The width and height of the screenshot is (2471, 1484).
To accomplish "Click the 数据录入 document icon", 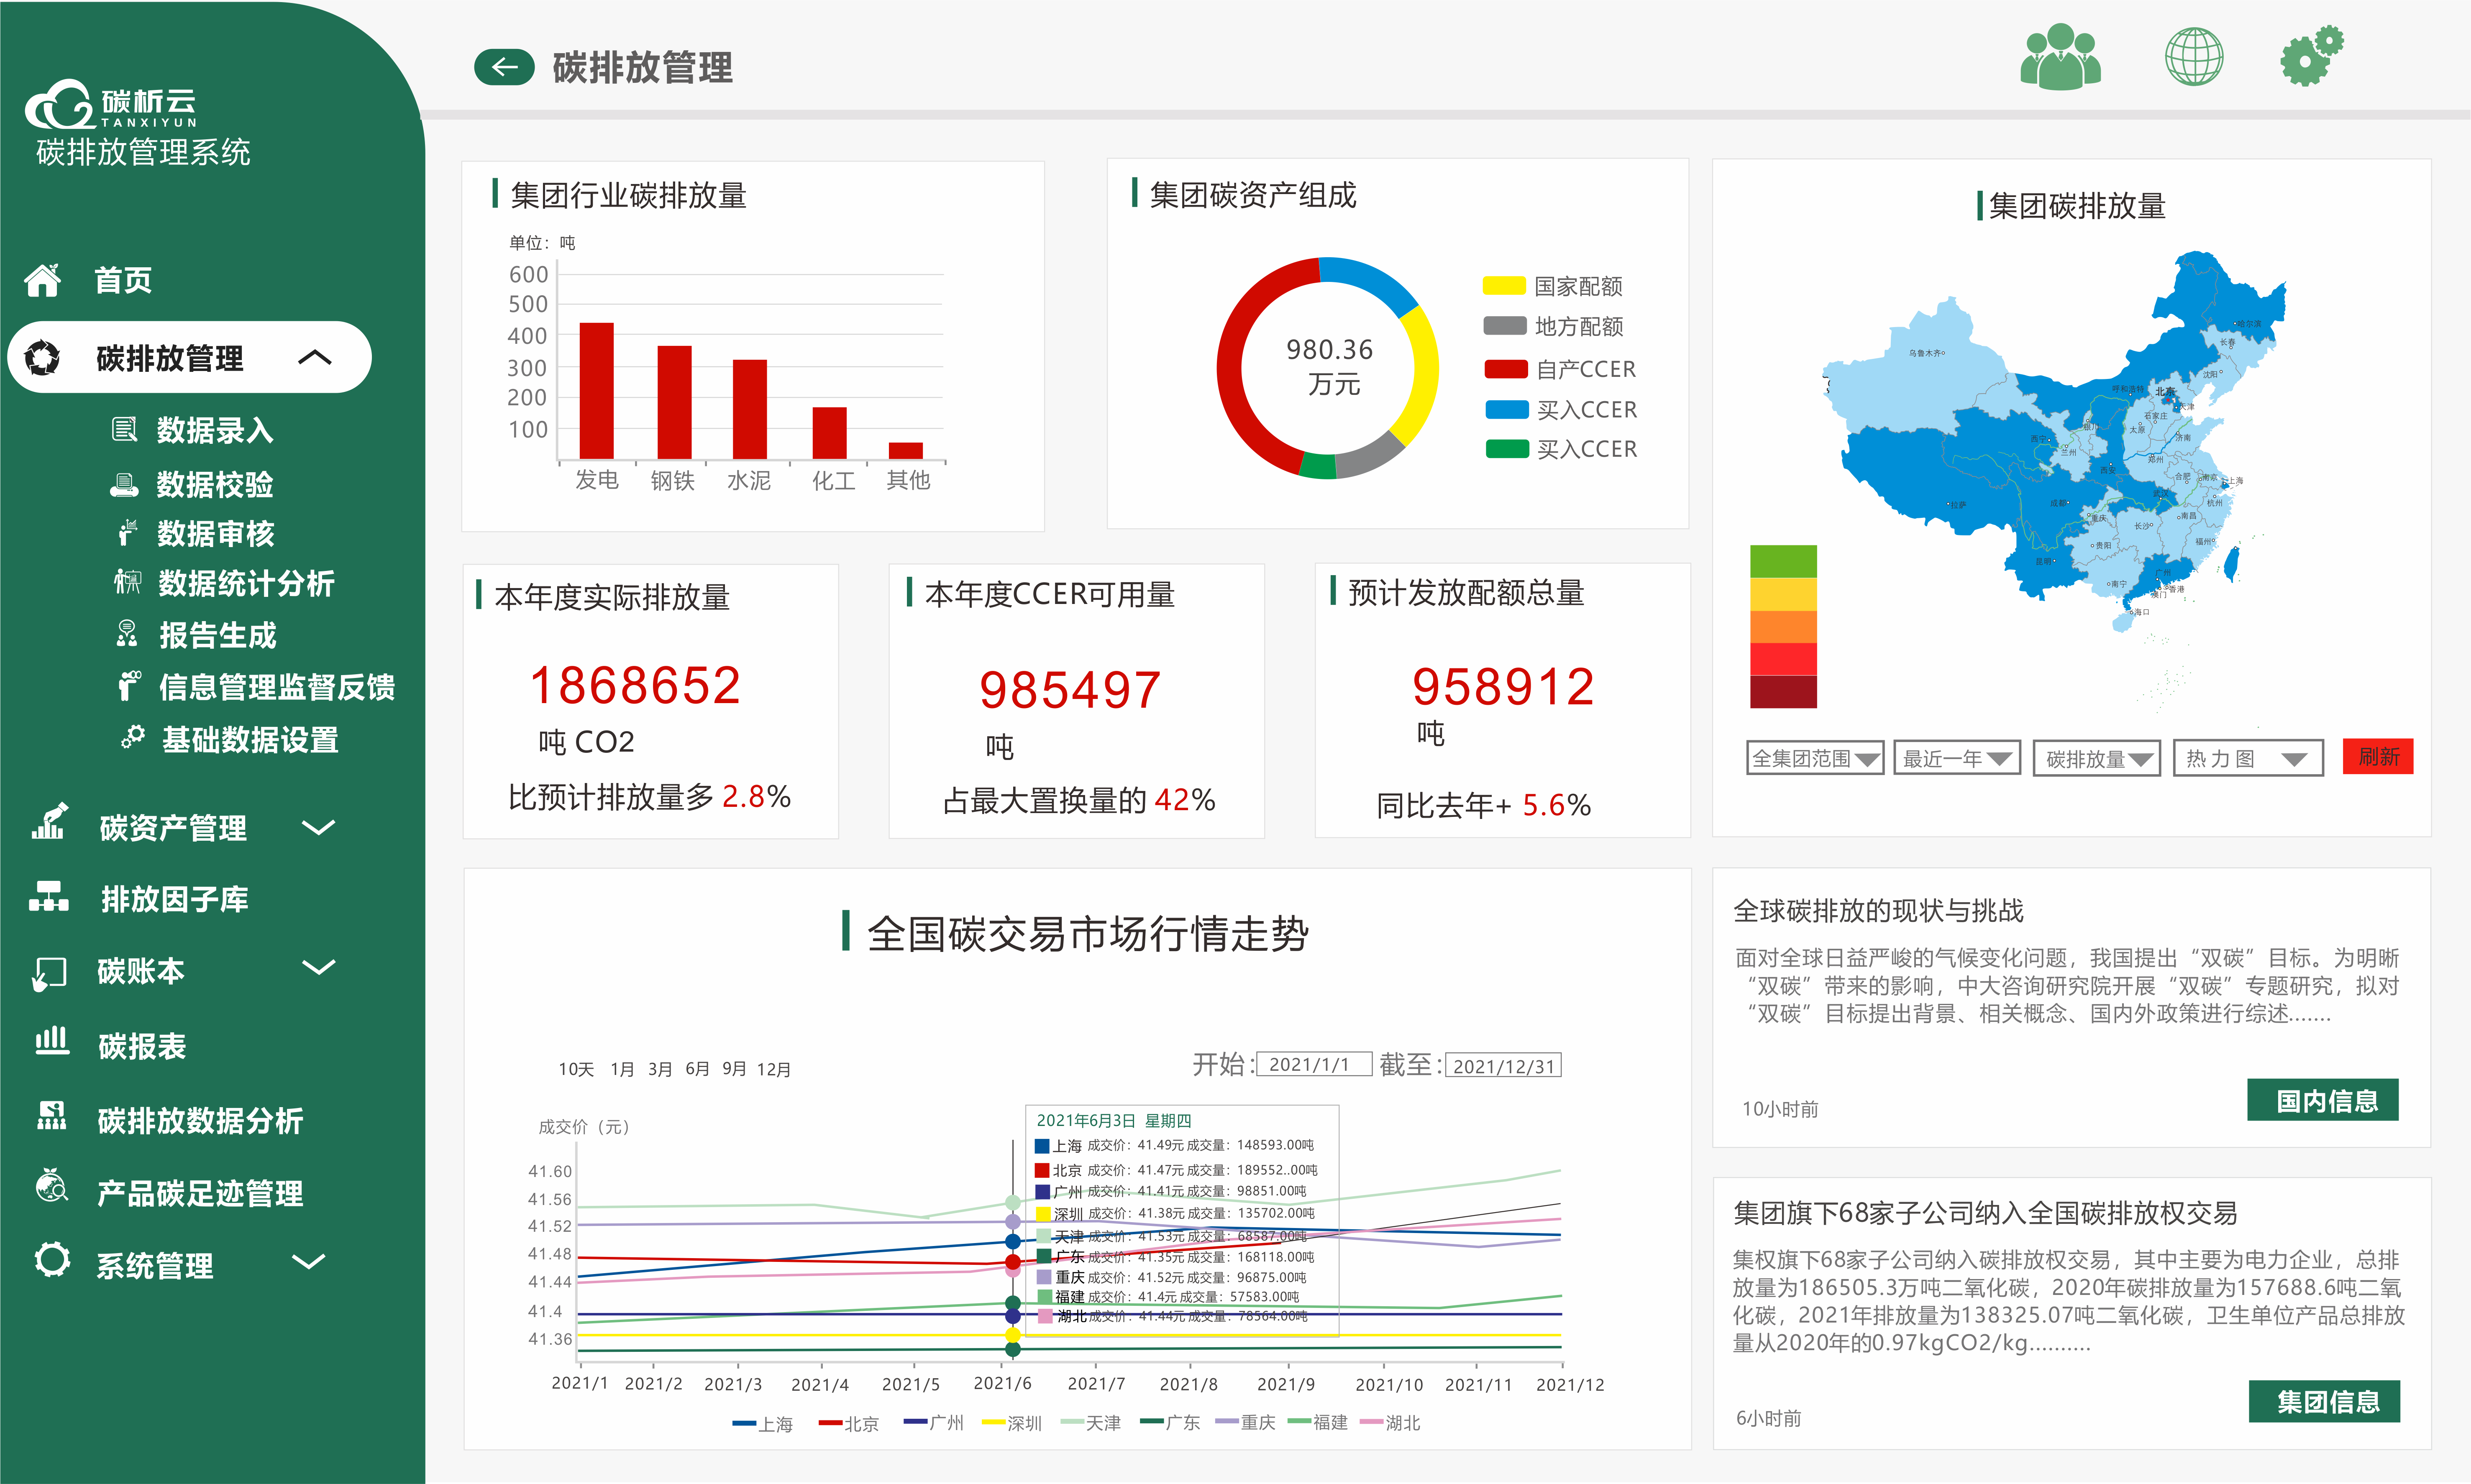I will tap(124, 430).
